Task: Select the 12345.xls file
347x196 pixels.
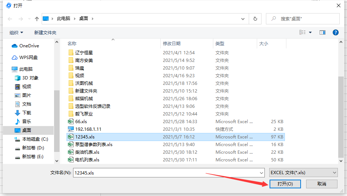Action: coord(176,137)
